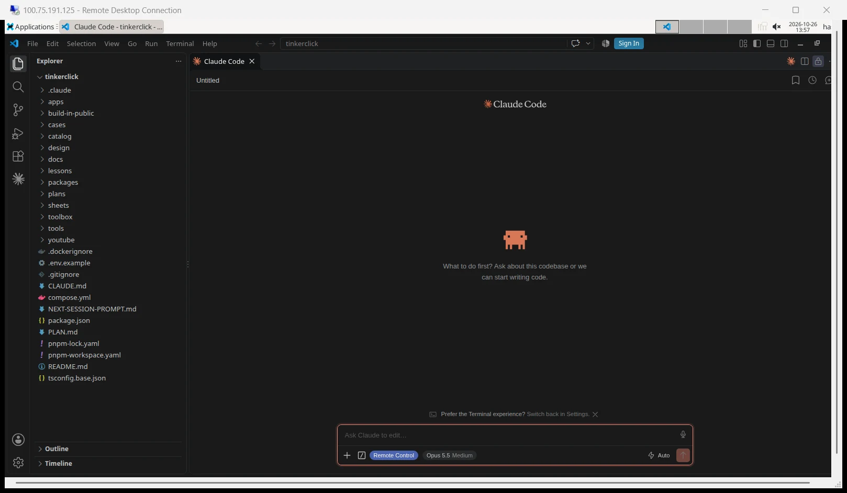Click Switch back in Settings link
Viewport: 847px width, 493px height.
(x=558, y=414)
